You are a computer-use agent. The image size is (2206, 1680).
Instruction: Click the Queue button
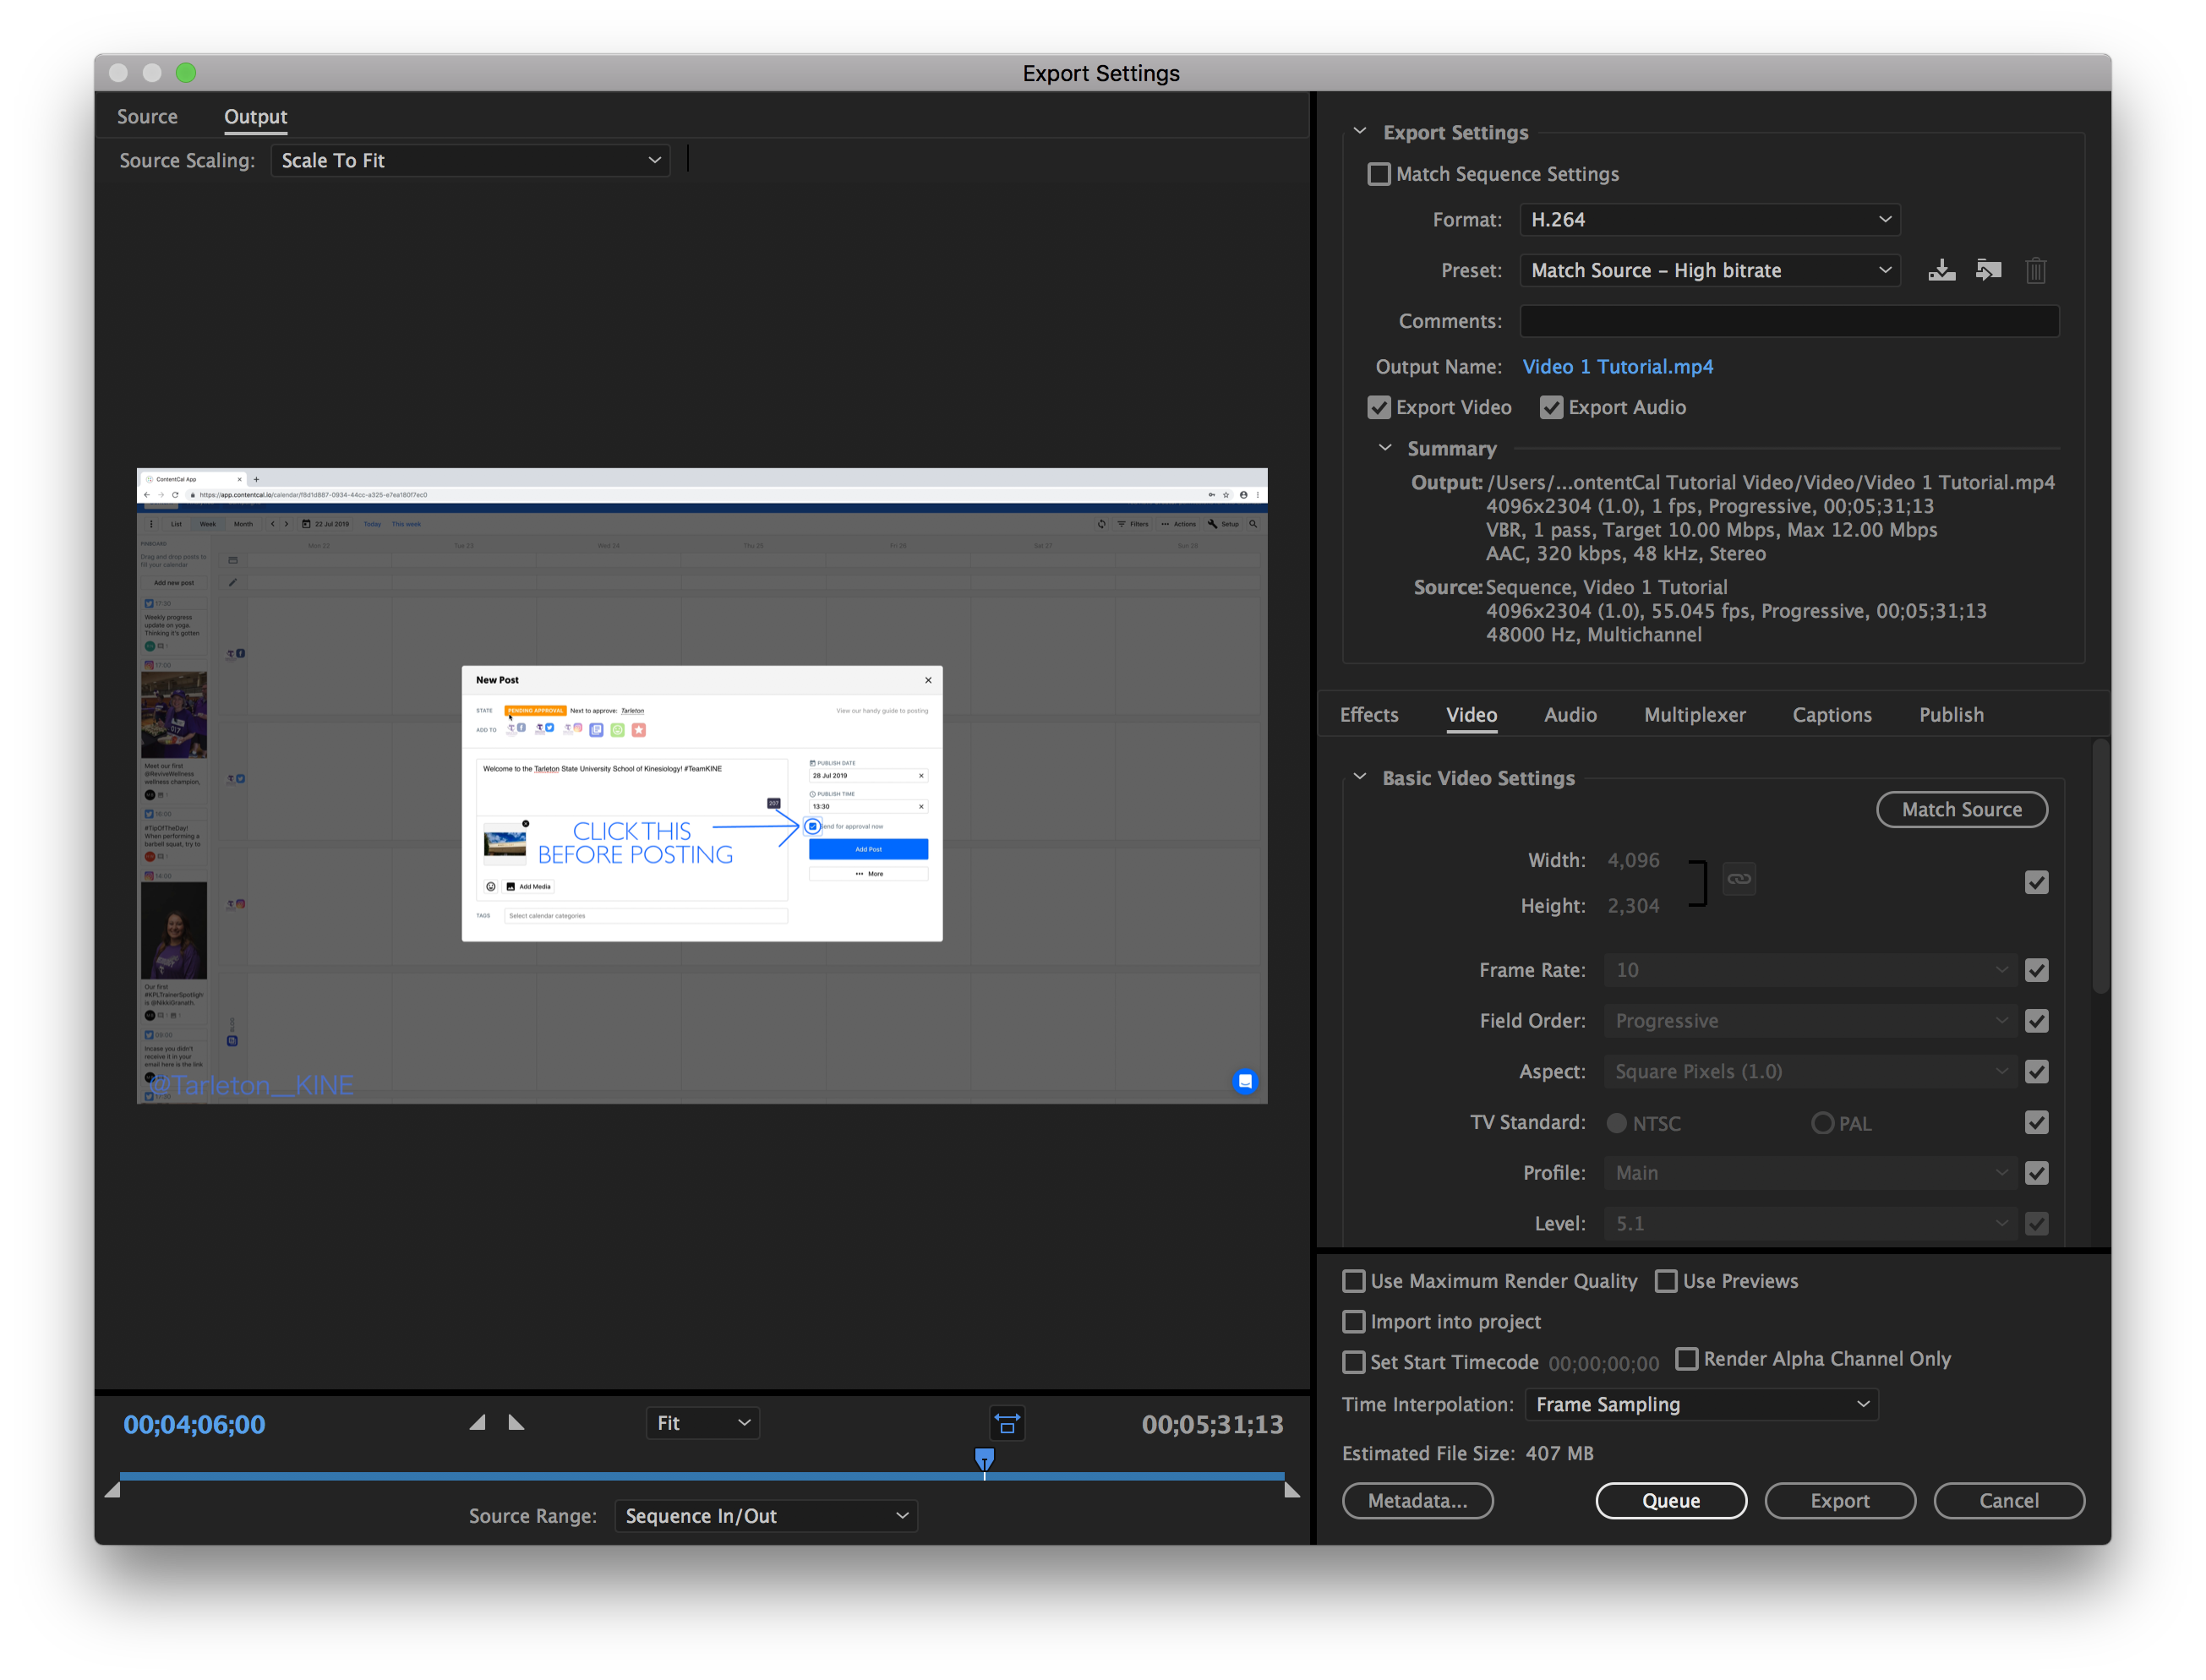tap(1671, 1501)
